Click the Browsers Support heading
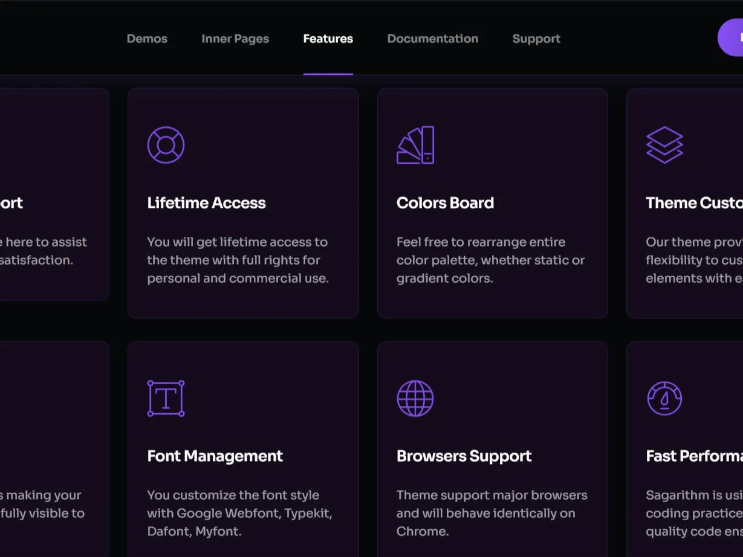The height and width of the screenshot is (557, 743). pyautogui.click(x=464, y=456)
